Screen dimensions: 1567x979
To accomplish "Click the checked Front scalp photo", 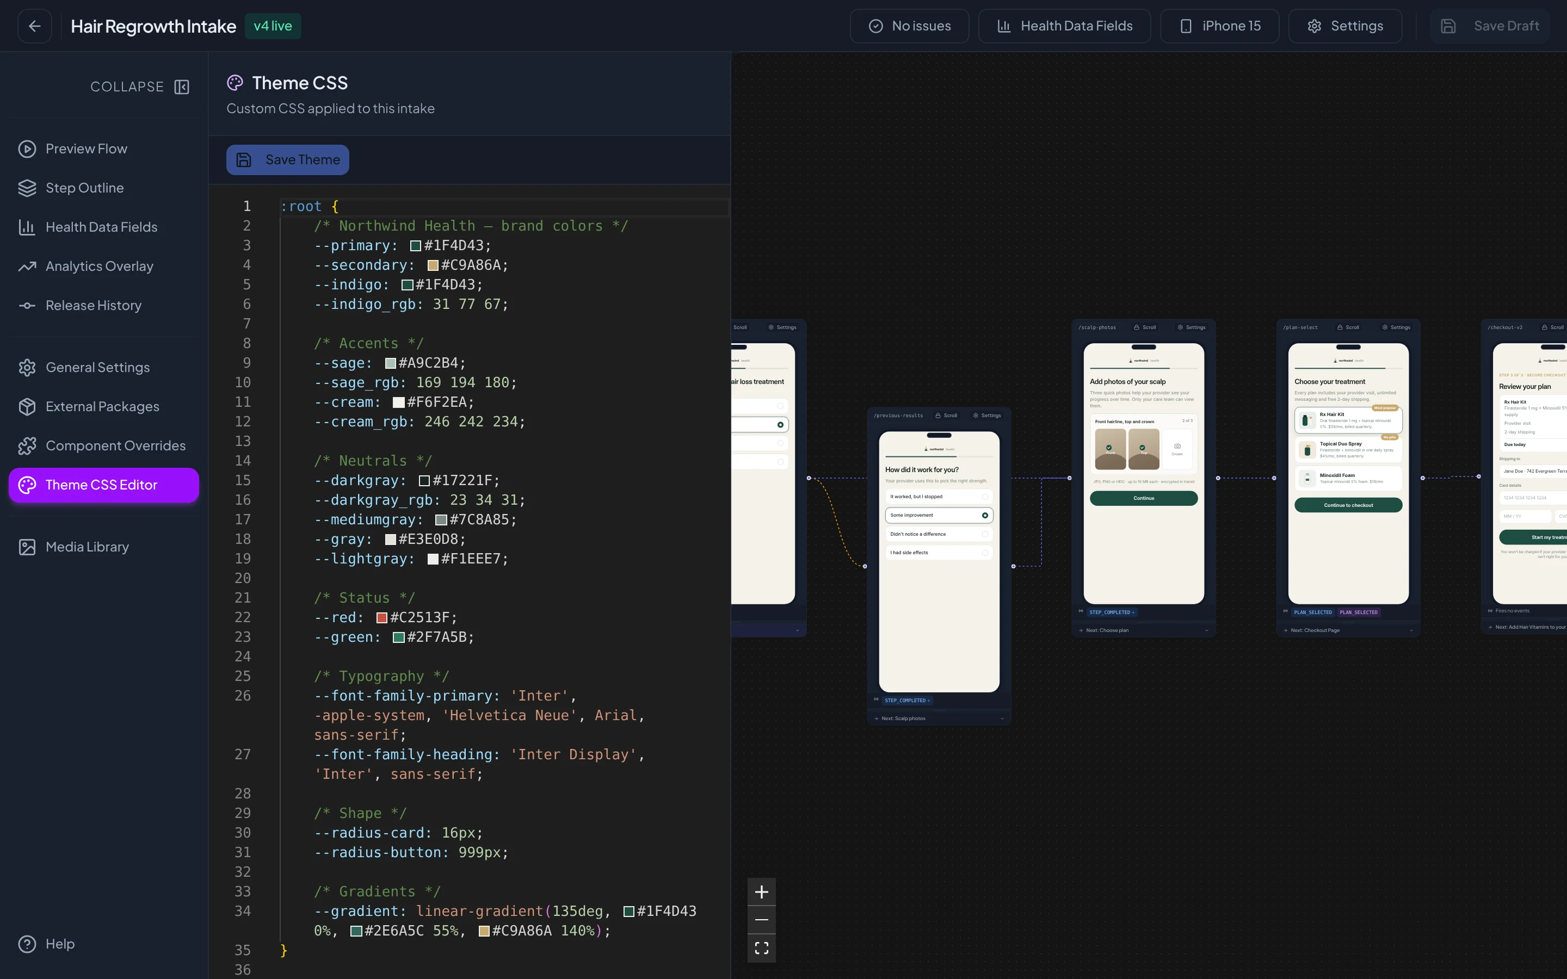I will click(x=1110, y=449).
